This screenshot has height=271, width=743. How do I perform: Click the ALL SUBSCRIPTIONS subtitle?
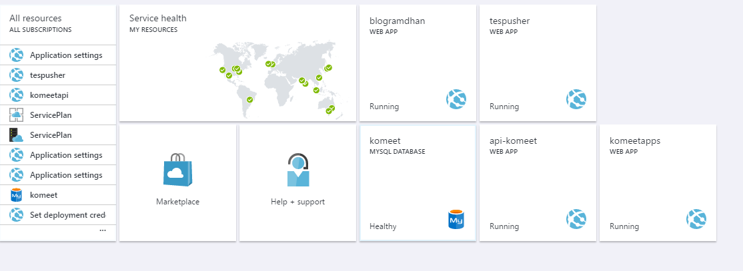[x=40, y=30]
